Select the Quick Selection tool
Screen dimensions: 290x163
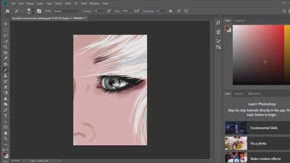(5, 41)
